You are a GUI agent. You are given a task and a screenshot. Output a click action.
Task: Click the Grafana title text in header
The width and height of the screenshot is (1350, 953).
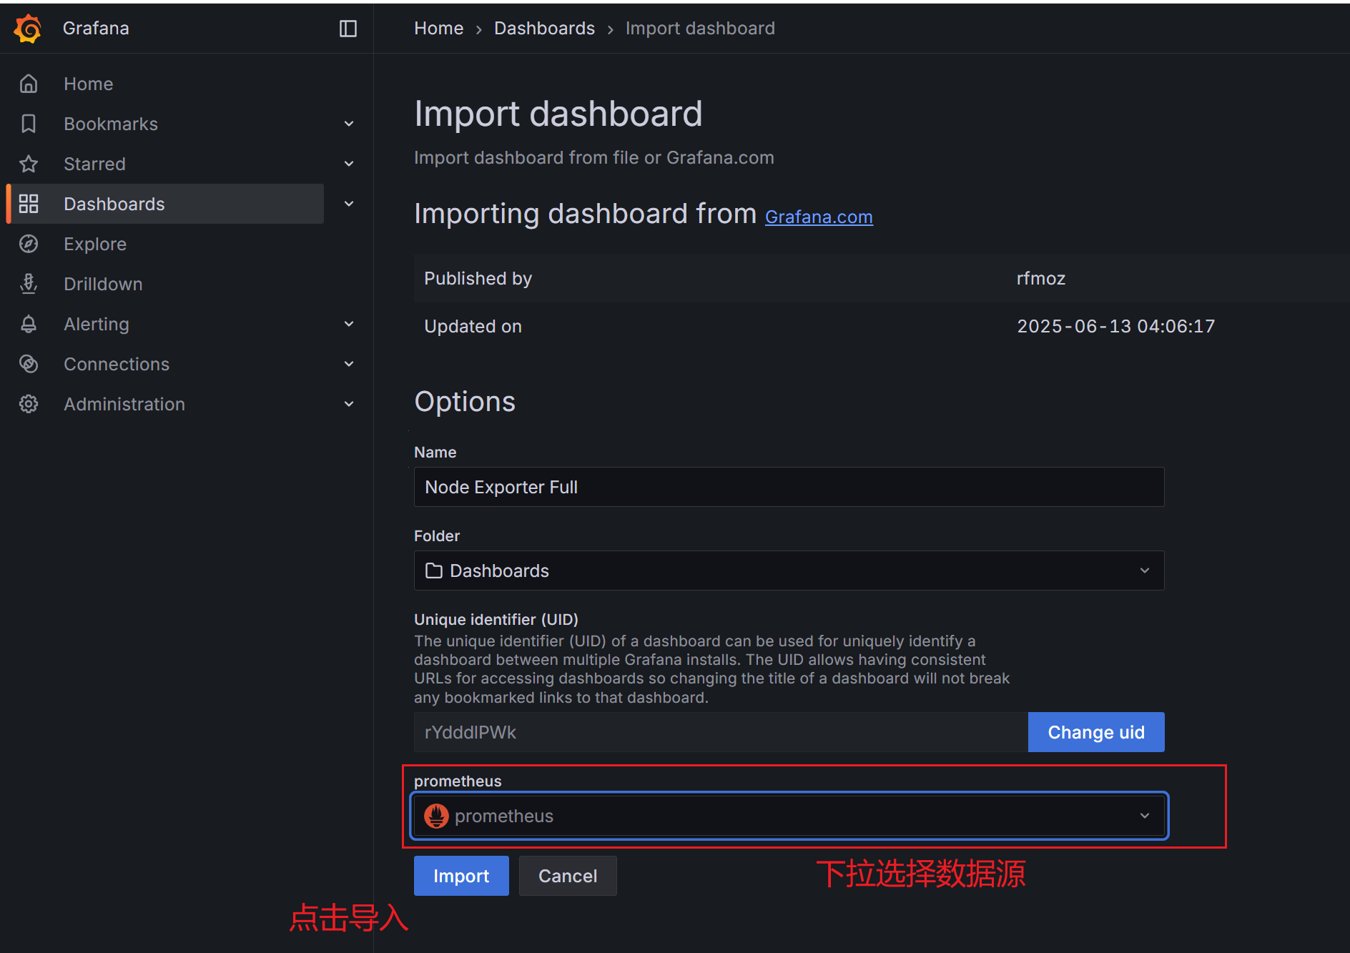96,29
